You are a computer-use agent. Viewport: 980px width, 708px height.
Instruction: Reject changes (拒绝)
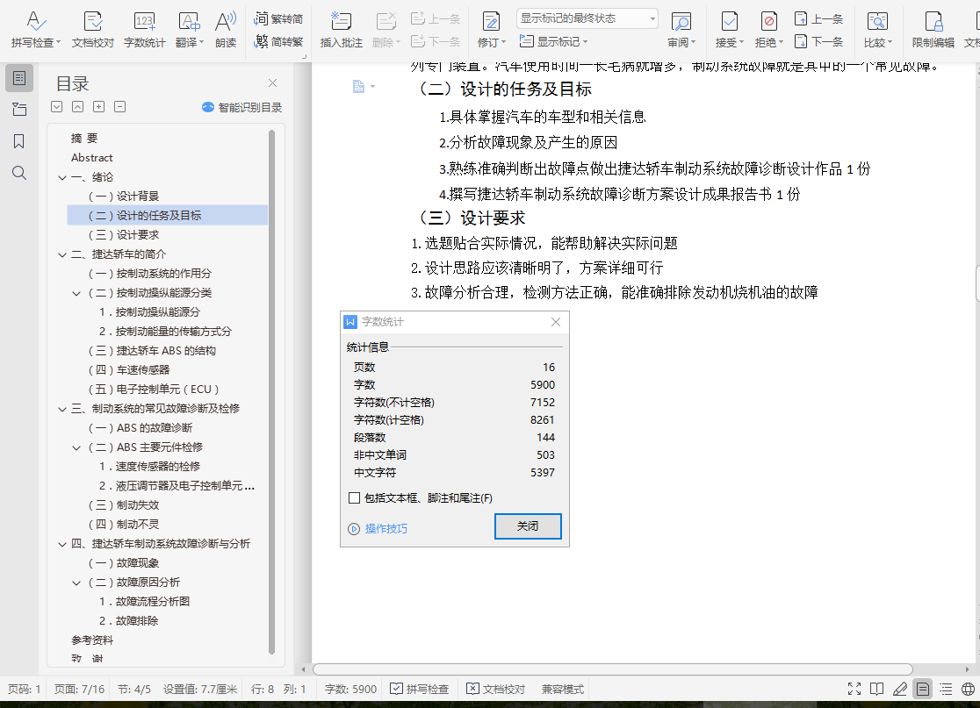(x=768, y=29)
